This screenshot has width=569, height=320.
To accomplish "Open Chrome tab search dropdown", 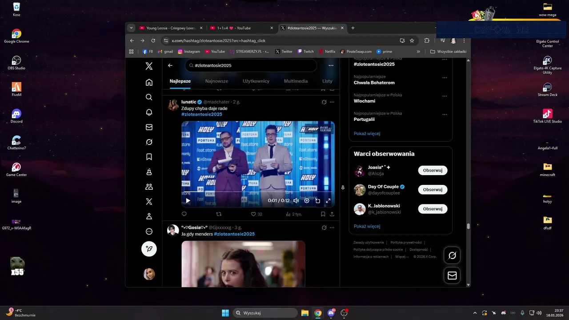I will pos(131,28).
